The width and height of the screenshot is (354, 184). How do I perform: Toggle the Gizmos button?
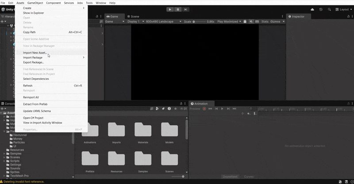click(x=275, y=21)
